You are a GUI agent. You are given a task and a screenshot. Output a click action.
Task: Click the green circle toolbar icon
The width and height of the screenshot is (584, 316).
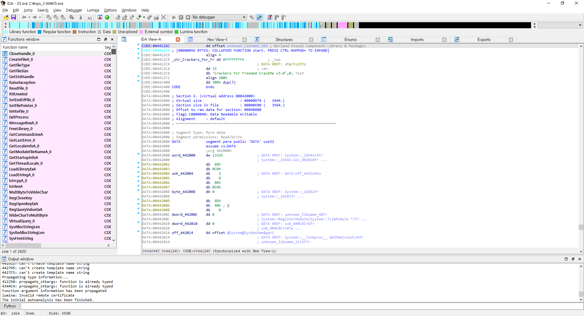tap(107, 17)
